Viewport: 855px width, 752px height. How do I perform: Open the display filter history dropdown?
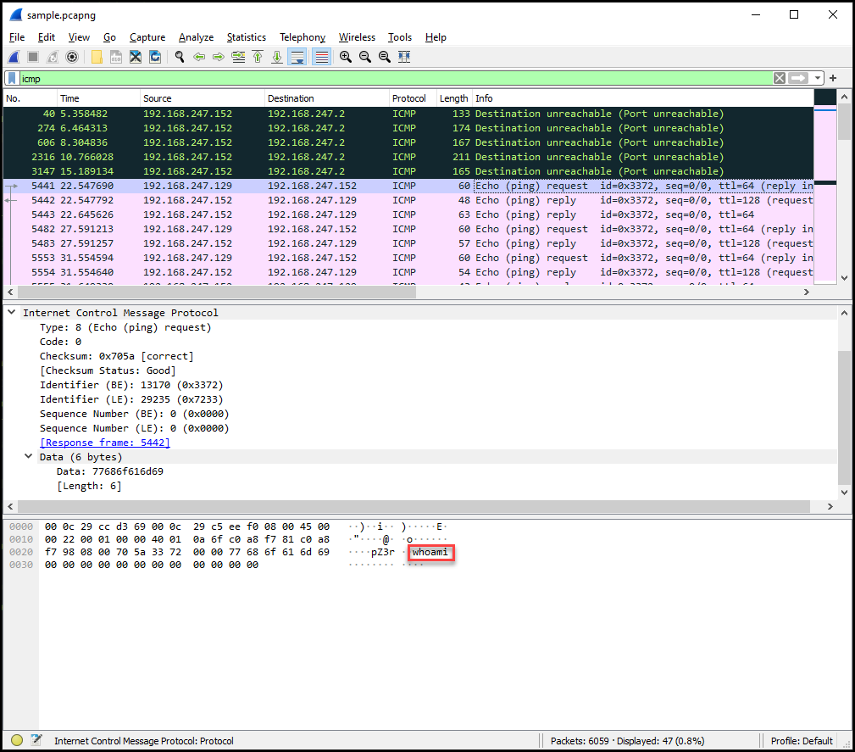pos(818,78)
